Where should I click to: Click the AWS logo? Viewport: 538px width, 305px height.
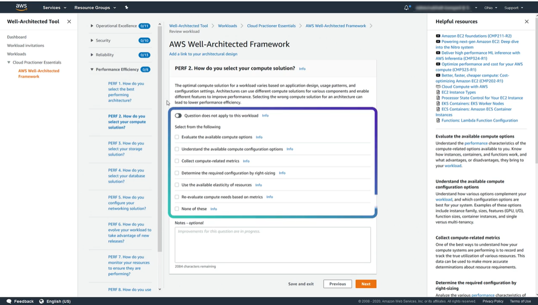(21, 7)
